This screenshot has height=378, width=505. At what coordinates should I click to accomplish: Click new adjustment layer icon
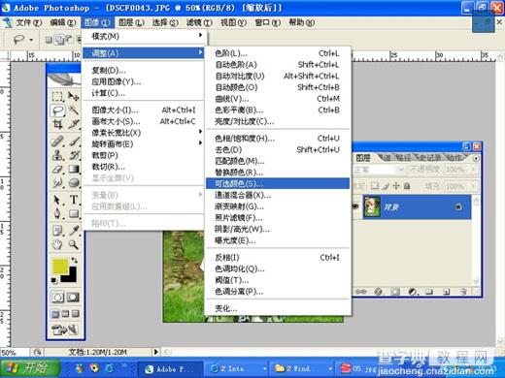(413, 292)
